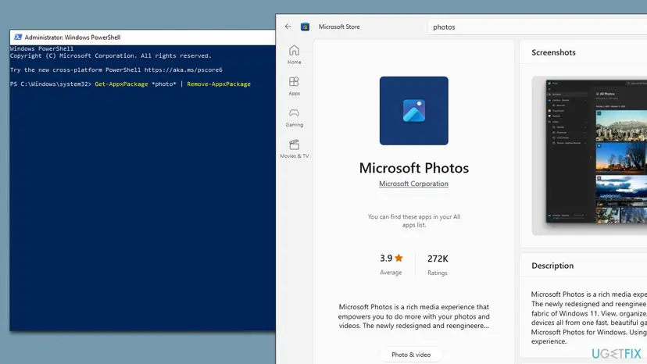The image size is (647, 364).
Task: Click the PowerShell prompt path C:\Windows\system32
Action: coord(55,84)
